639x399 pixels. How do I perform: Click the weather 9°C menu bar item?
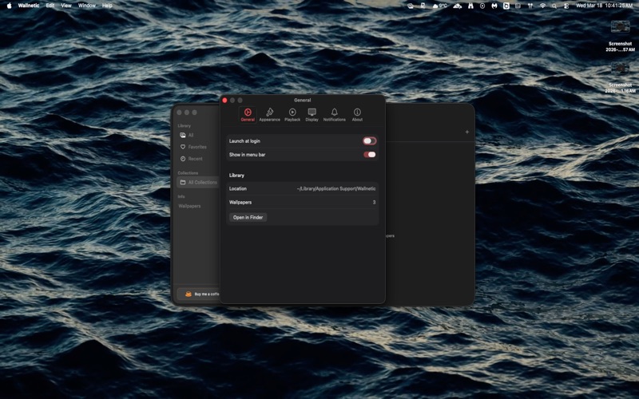pyautogui.click(x=440, y=6)
